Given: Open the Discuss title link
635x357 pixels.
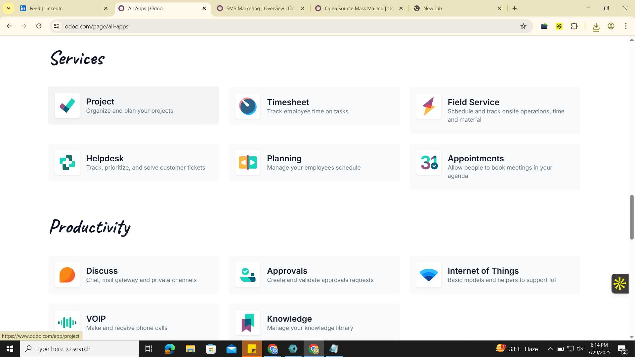Looking at the screenshot, I should (x=102, y=271).
